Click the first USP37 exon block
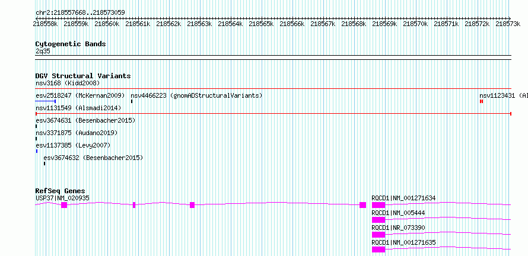The height and width of the screenshot is (256, 528). [x=64, y=205]
